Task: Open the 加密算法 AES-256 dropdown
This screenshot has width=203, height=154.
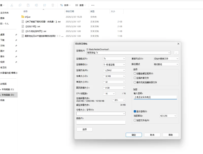Action: [168, 116]
